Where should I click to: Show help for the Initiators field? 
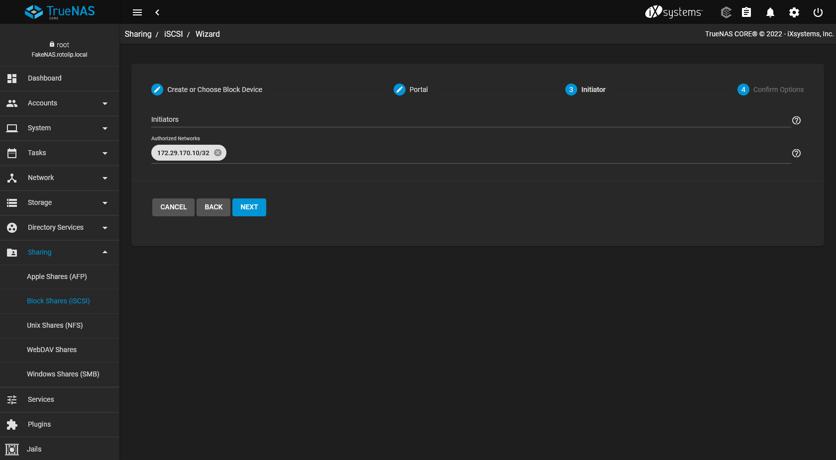(796, 120)
